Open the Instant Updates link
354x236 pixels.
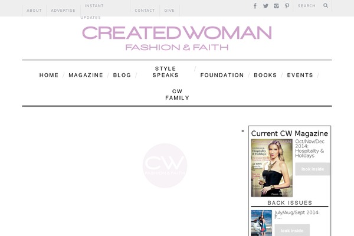click(93, 12)
